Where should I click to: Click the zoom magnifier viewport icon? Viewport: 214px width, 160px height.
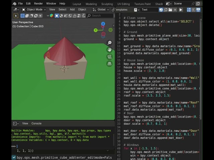point(109,43)
